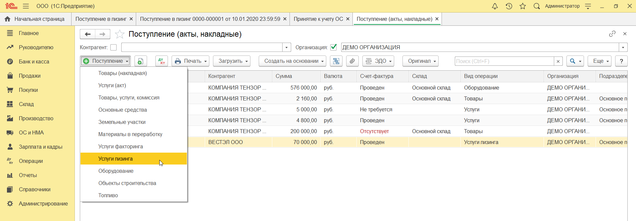Image resolution: width=636 pixels, height=221 pixels.
Task: Add page to favorites star
Action: click(120, 34)
